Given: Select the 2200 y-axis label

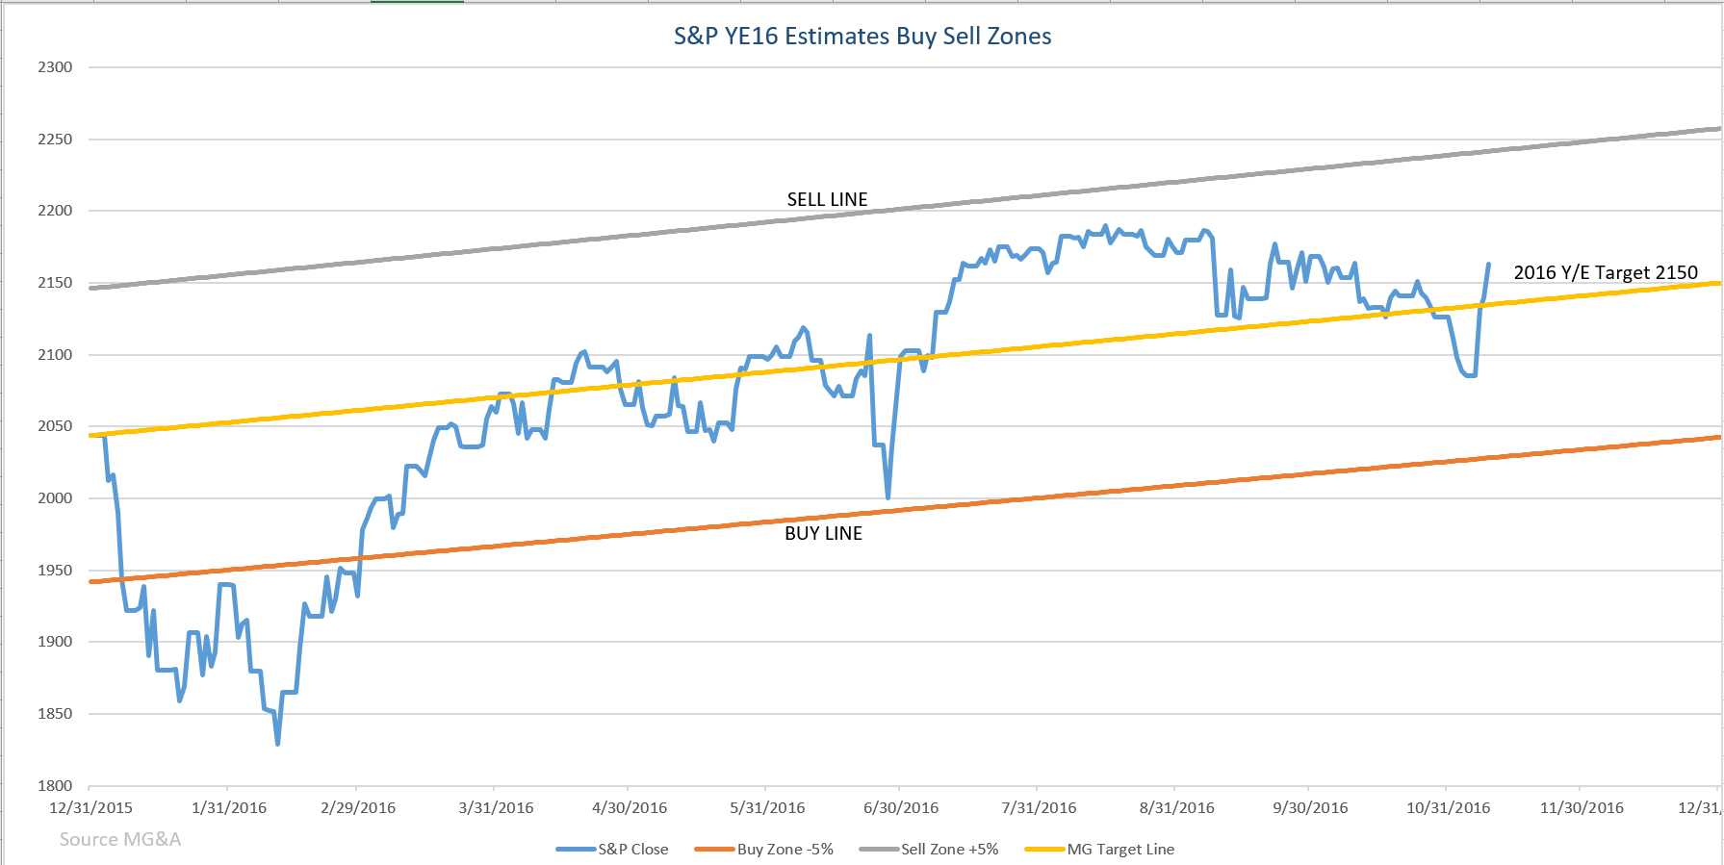Looking at the screenshot, I should [55, 211].
